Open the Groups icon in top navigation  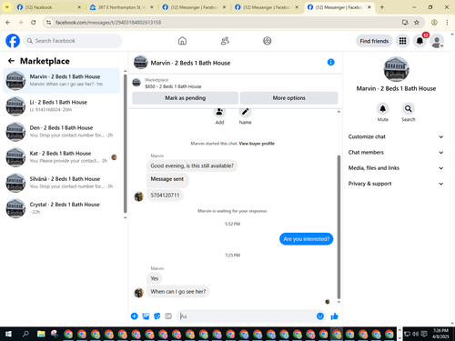point(268,41)
